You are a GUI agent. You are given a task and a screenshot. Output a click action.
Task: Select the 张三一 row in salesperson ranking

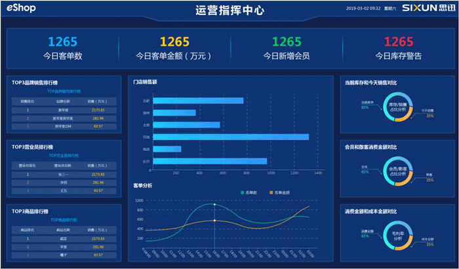point(64,175)
